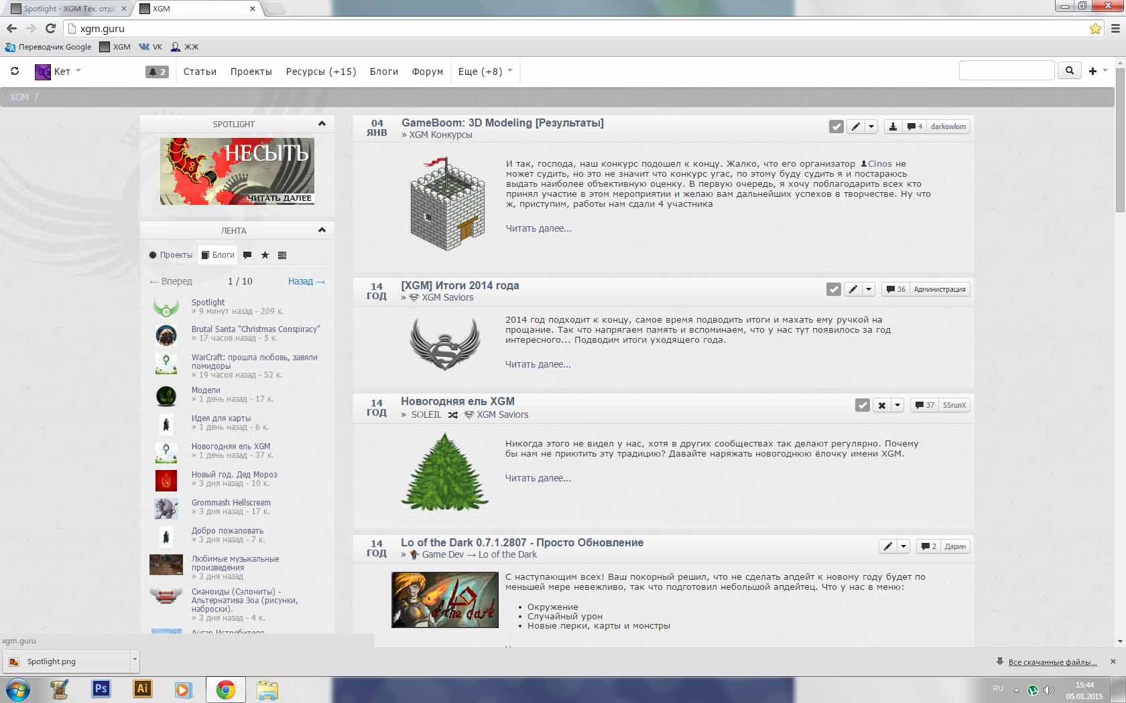Open GameBoom: 3D Modeling post title
1126x703 pixels.
click(503, 123)
